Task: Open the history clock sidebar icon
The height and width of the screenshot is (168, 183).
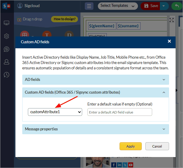Action: pyautogui.click(x=7, y=75)
